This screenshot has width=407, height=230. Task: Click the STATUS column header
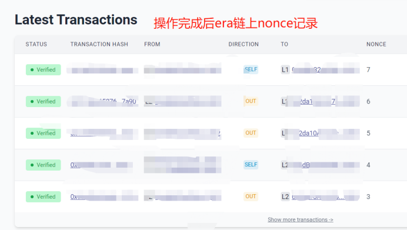point(36,44)
